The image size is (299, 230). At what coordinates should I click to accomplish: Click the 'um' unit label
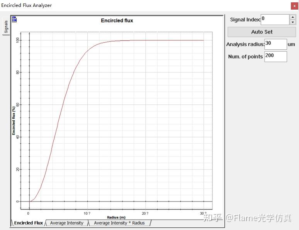click(x=291, y=44)
